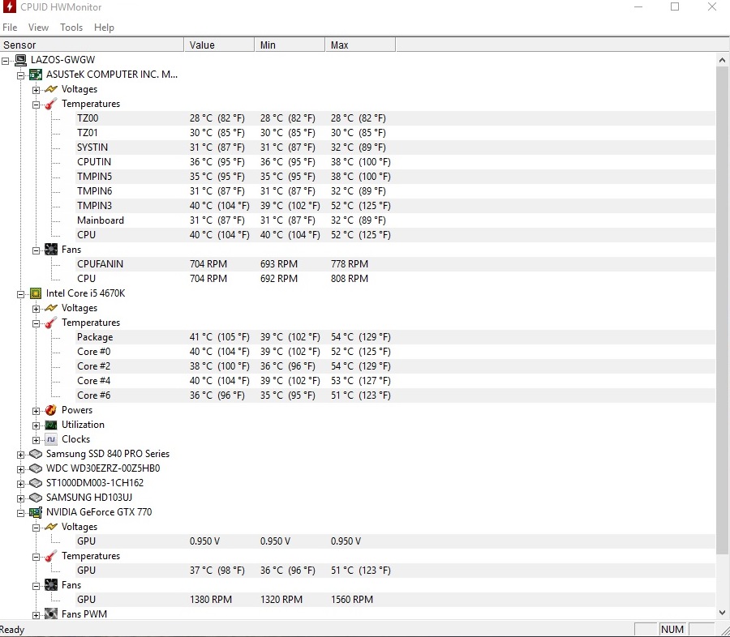
Task: Click the scrollbar down arrow
Action: coord(722,613)
